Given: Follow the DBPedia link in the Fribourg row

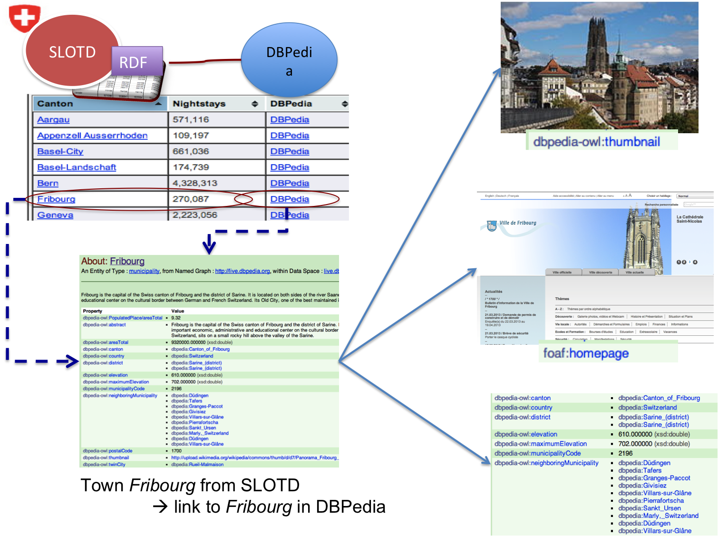Looking at the screenshot, I should click(x=290, y=199).
